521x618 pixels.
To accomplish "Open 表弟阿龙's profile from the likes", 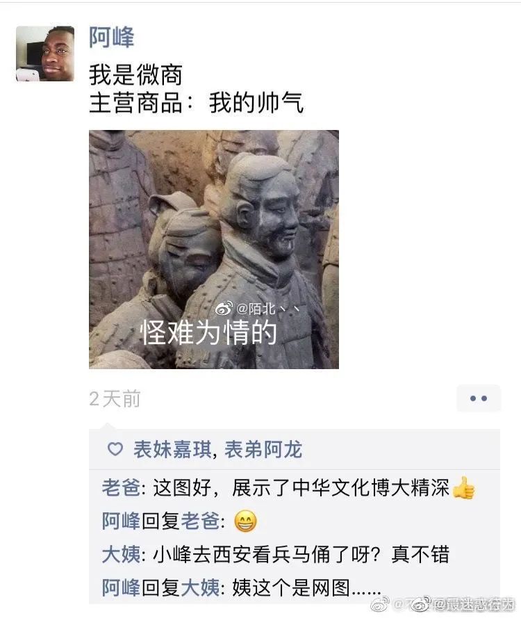I will coord(263,449).
